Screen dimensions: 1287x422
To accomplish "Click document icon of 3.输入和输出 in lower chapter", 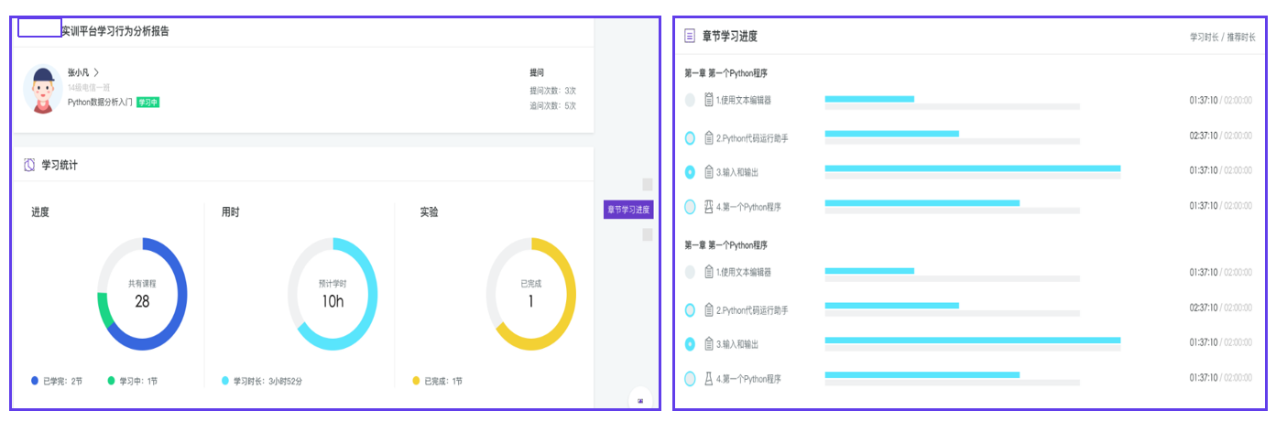I will 708,344.
